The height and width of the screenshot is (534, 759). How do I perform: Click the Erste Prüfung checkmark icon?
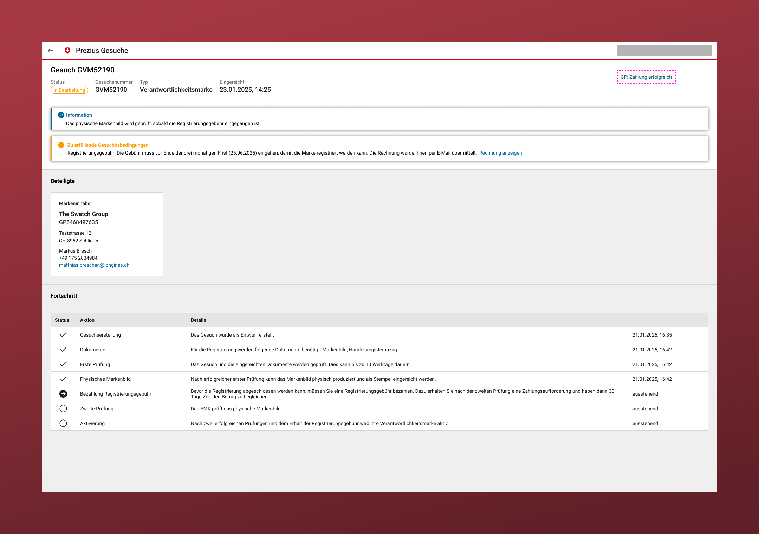(63, 364)
